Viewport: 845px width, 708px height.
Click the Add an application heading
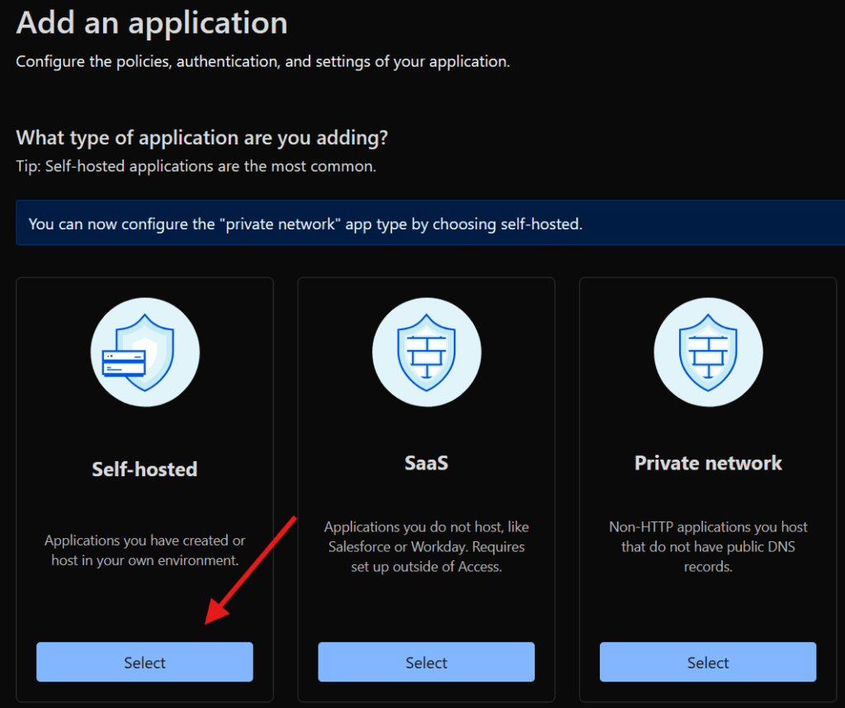[152, 22]
